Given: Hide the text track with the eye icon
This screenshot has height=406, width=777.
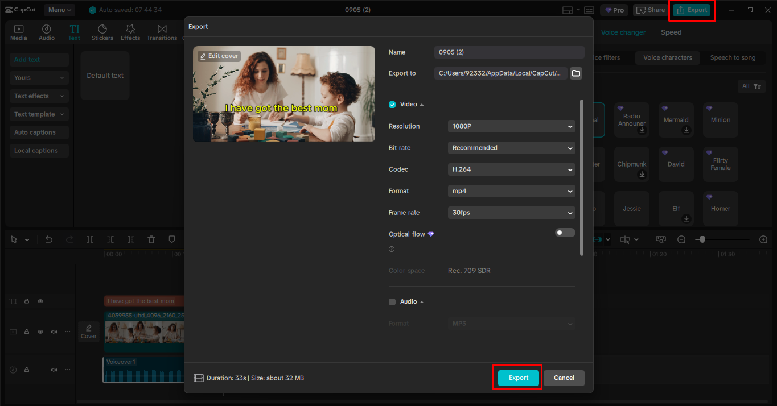Looking at the screenshot, I should pos(40,301).
